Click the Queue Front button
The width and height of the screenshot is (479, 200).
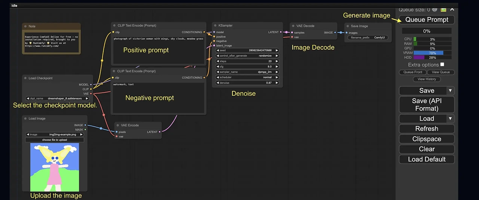413,72
